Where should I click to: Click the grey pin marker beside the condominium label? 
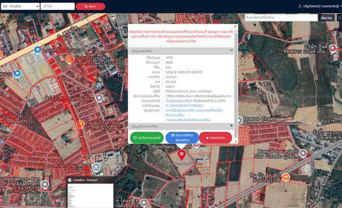99,98
